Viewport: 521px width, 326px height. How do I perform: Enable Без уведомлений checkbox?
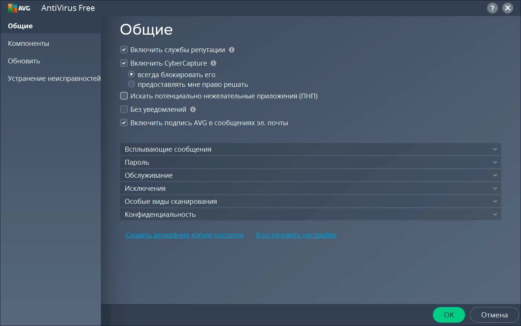coord(124,109)
